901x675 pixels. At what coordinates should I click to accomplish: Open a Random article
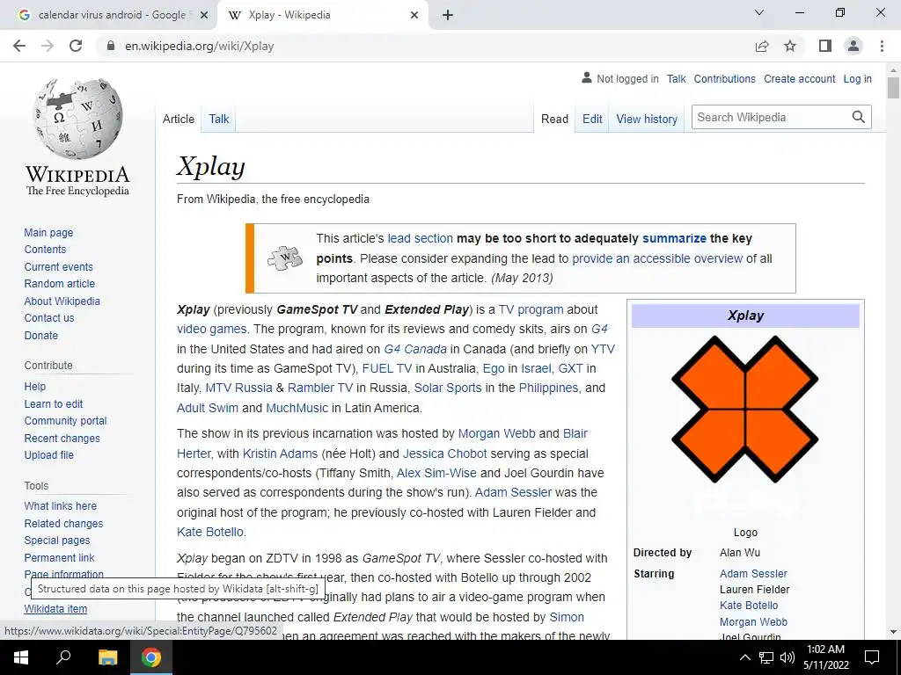(59, 284)
